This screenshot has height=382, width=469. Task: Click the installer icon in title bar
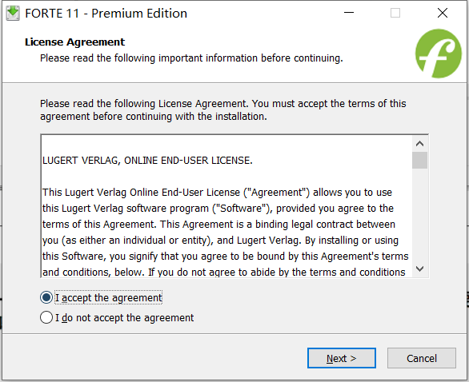point(13,13)
